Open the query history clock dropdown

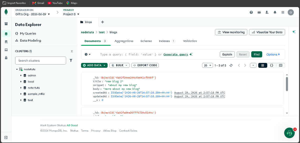pyautogui.click(x=87, y=54)
